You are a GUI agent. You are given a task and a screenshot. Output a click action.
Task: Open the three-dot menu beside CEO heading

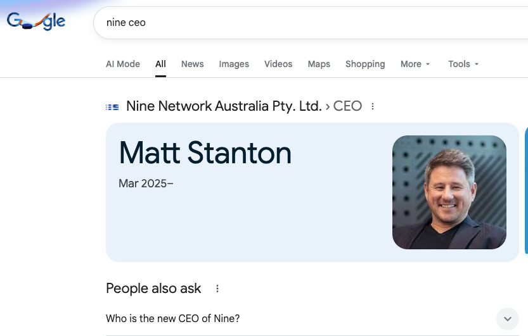(x=373, y=106)
